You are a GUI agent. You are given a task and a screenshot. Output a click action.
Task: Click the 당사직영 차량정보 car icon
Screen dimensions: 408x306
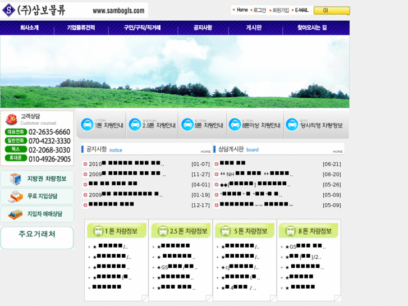point(292,124)
